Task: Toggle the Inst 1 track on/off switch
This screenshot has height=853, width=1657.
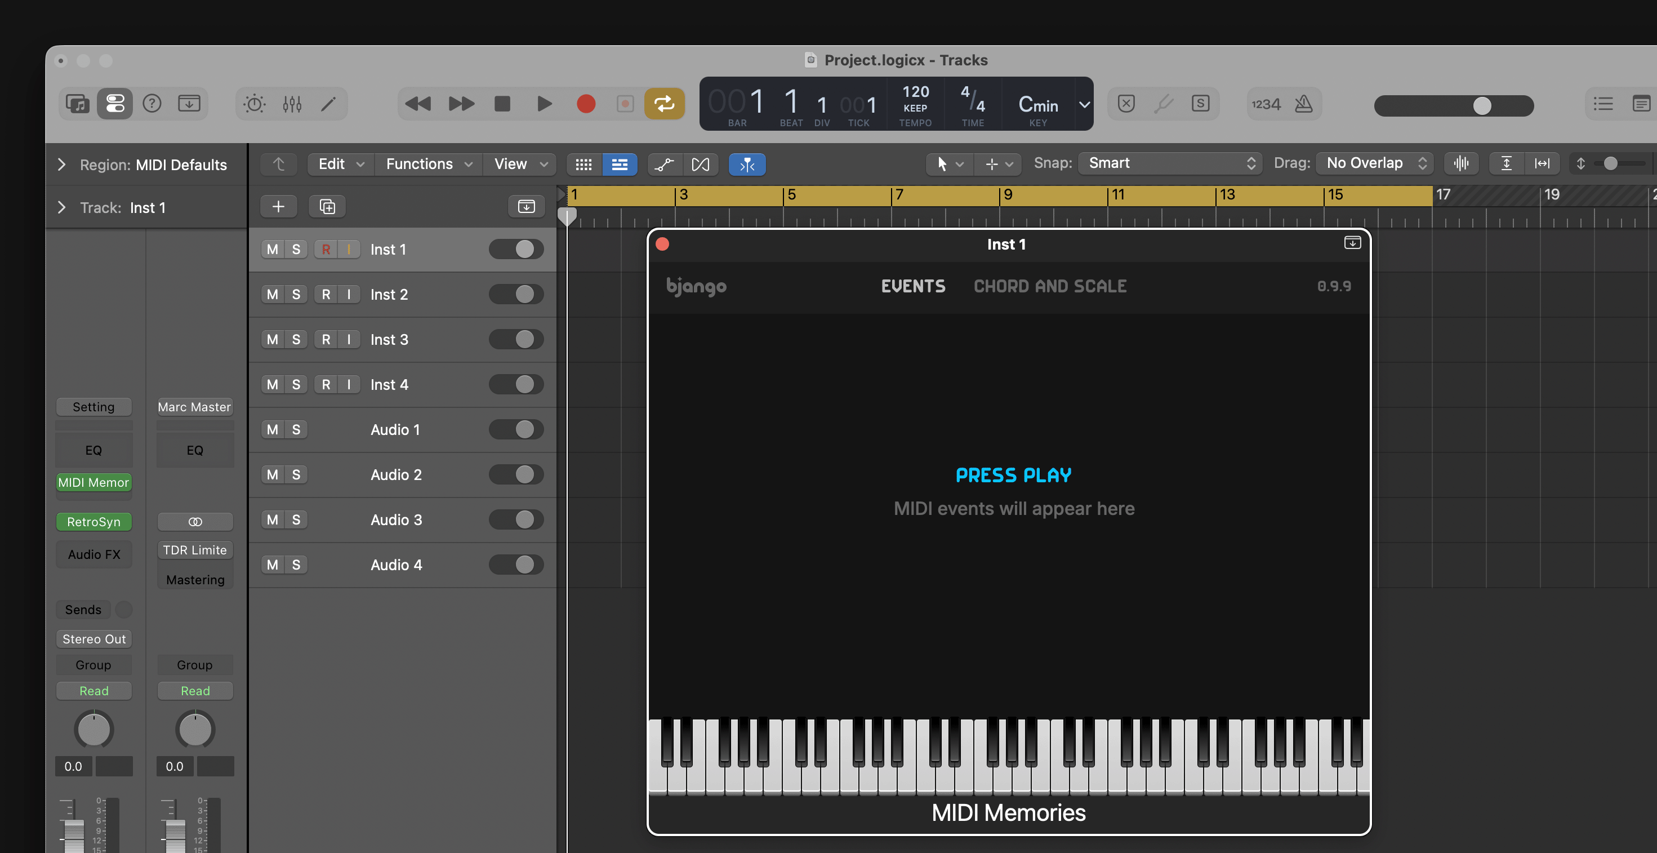Action: 516,250
